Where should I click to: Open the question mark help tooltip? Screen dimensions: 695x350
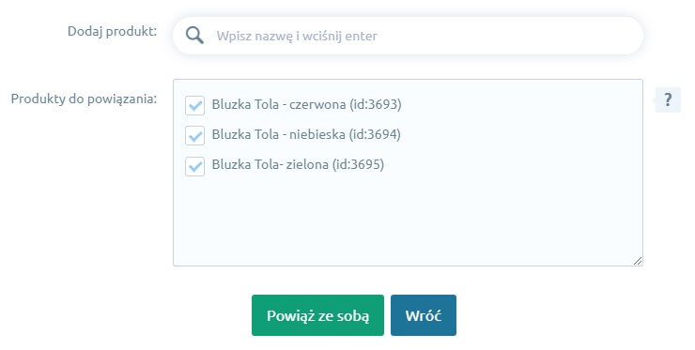(x=668, y=99)
